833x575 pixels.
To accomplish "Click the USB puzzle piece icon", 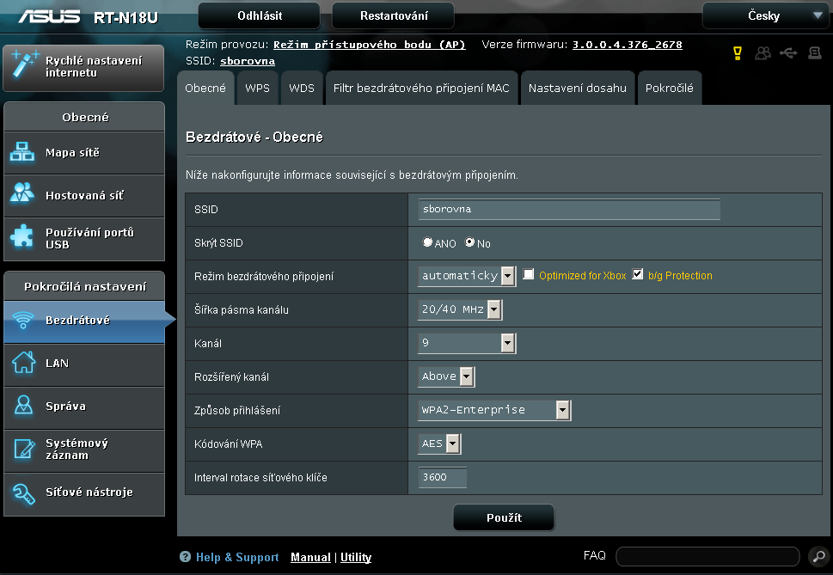I will 23,238.
